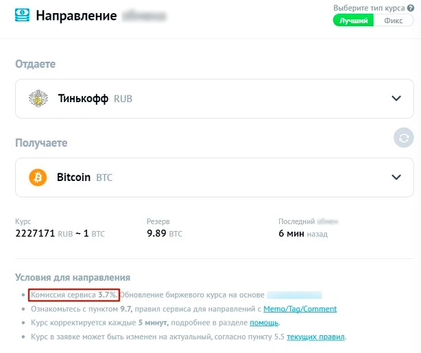This screenshot has height=353, width=421.
Task: Click the Комиссия сервиса 3.7% text
Action: tap(74, 295)
